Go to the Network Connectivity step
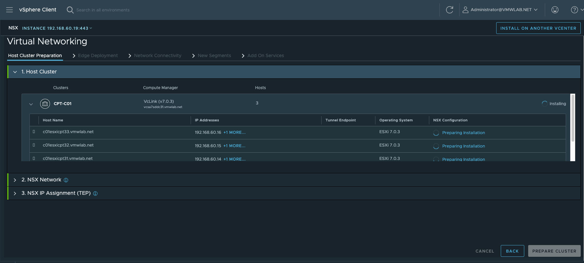 [158, 55]
